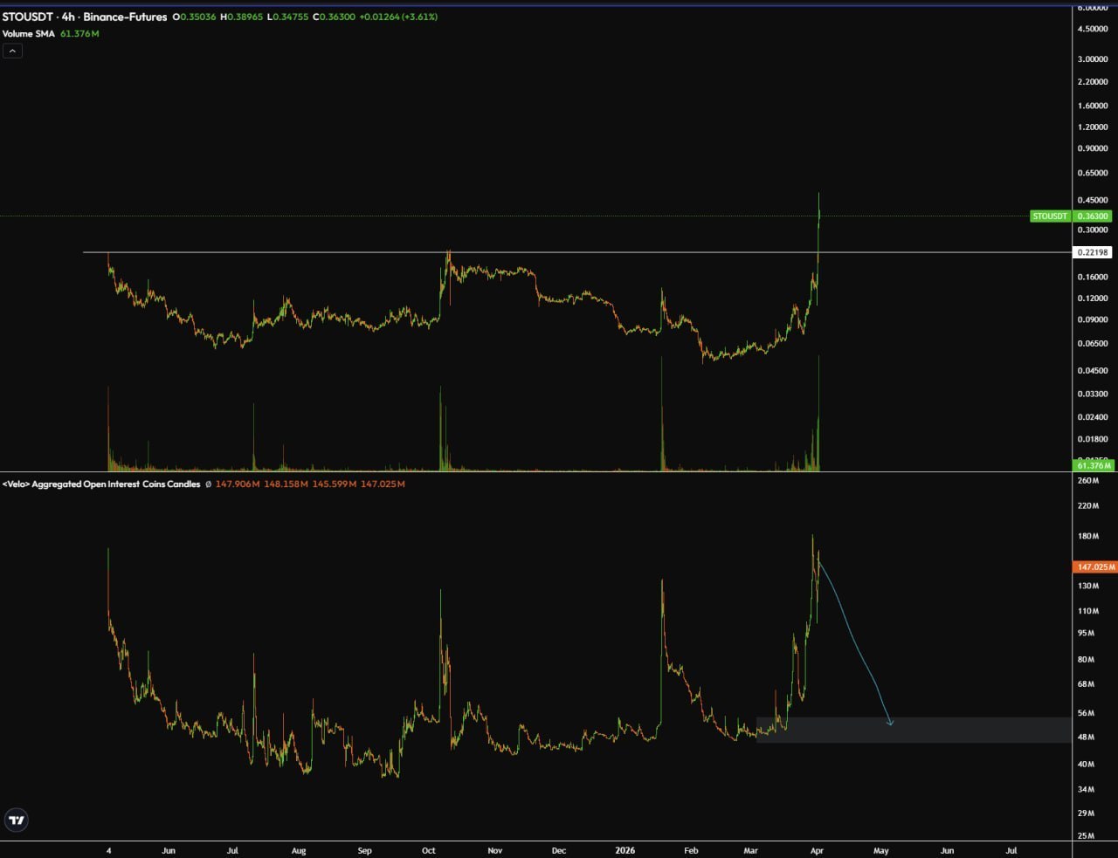
Task: Click the 260M open interest scale level
Action: coord(1088,481)
